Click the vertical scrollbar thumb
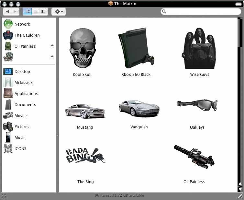 (240, 33)
